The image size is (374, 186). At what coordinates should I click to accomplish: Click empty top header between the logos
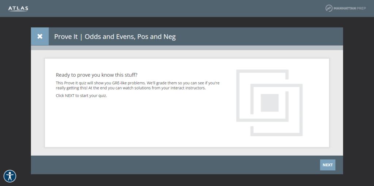pos(175,8)
